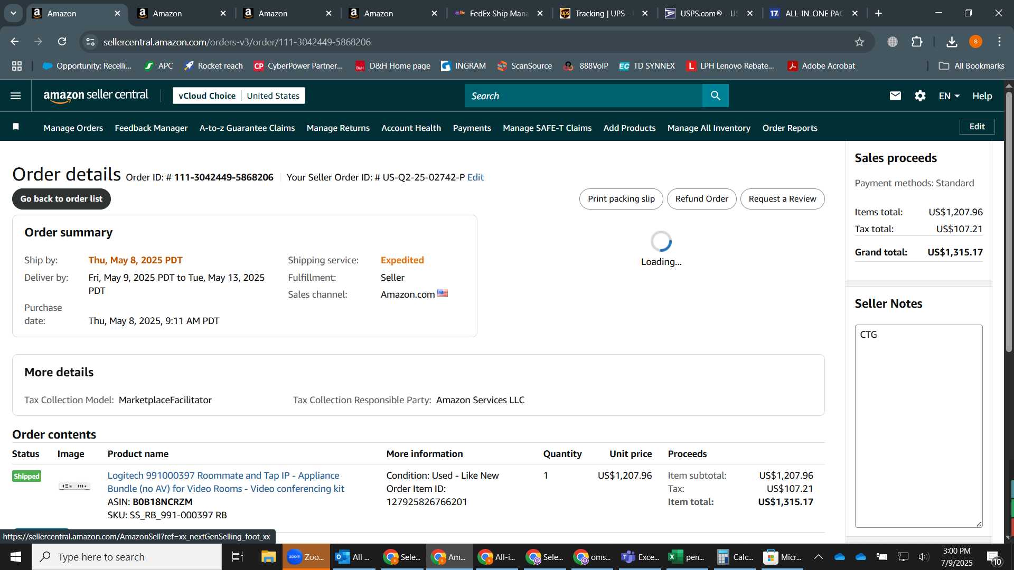This screenshot has height=570, width=1014.
Task: Open Account Health menu item
Action: click(411, 128)
